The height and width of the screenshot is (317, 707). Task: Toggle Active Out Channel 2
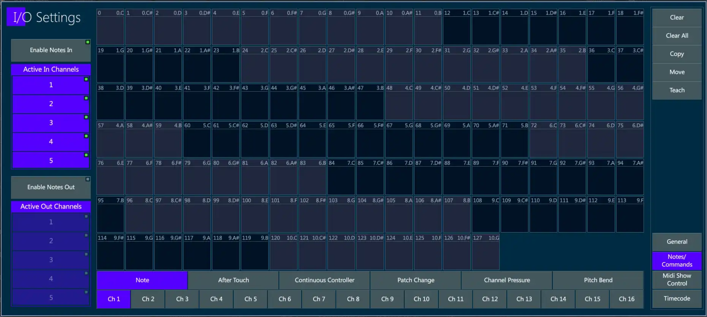pos(51,241)
